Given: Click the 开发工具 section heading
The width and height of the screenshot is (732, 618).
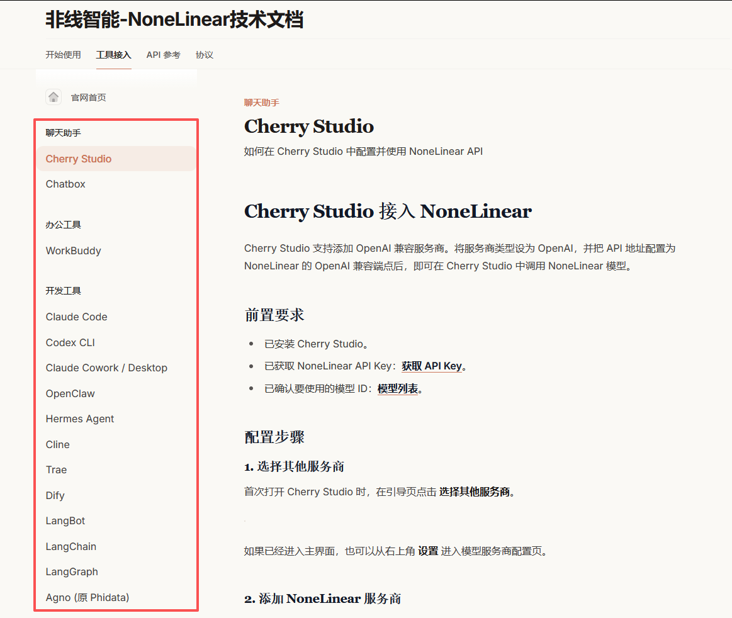Looking at the screenshot, I should point(63,291).
